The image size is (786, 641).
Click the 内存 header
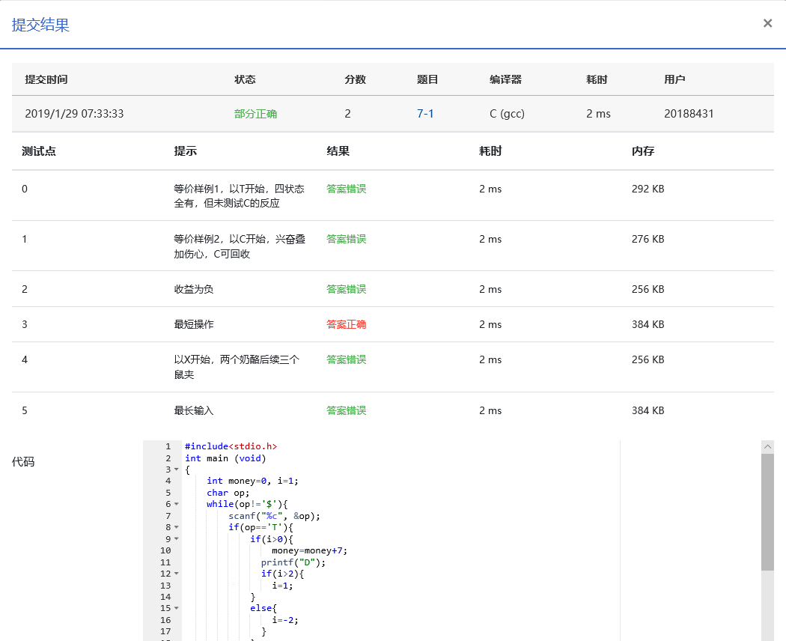643,151
